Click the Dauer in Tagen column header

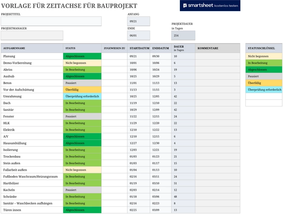(x=183, y=48)
